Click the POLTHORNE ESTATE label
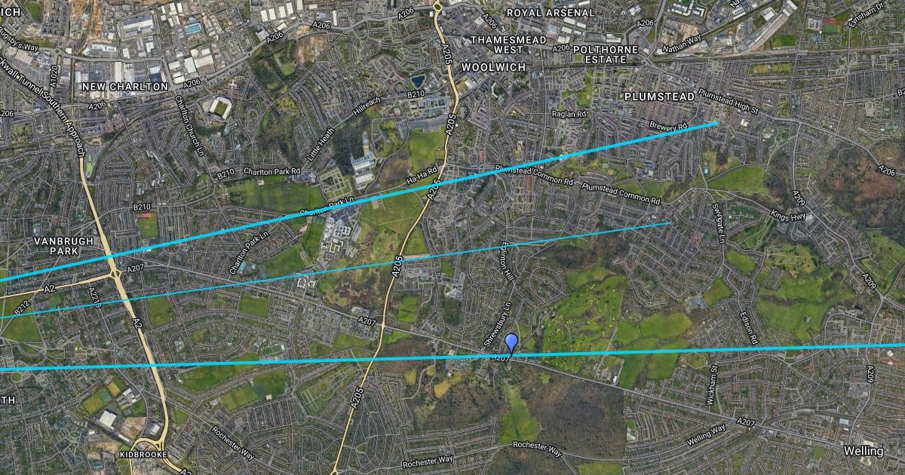 pos(601,54)
